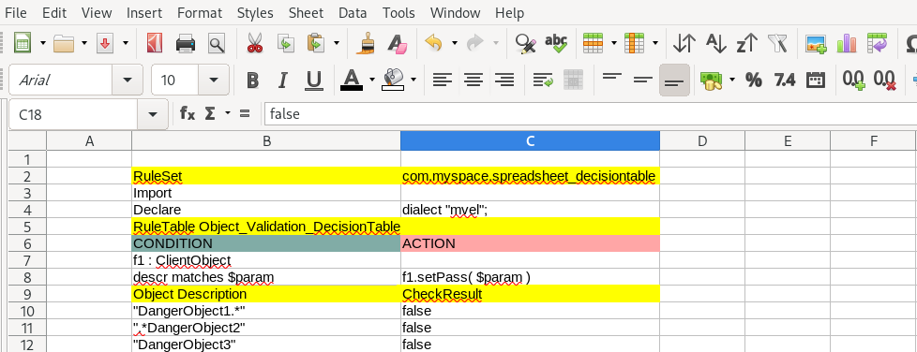Image resolution: width=917 pixels, height=352 pixels.
Task: Click the Cut scissors icon
Action: tap(254, 43)
